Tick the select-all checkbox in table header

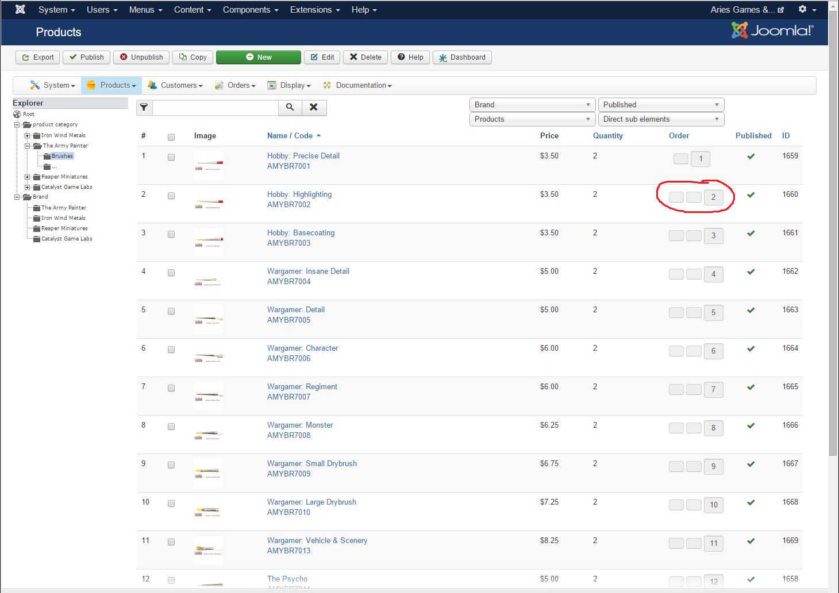(171, 137)
